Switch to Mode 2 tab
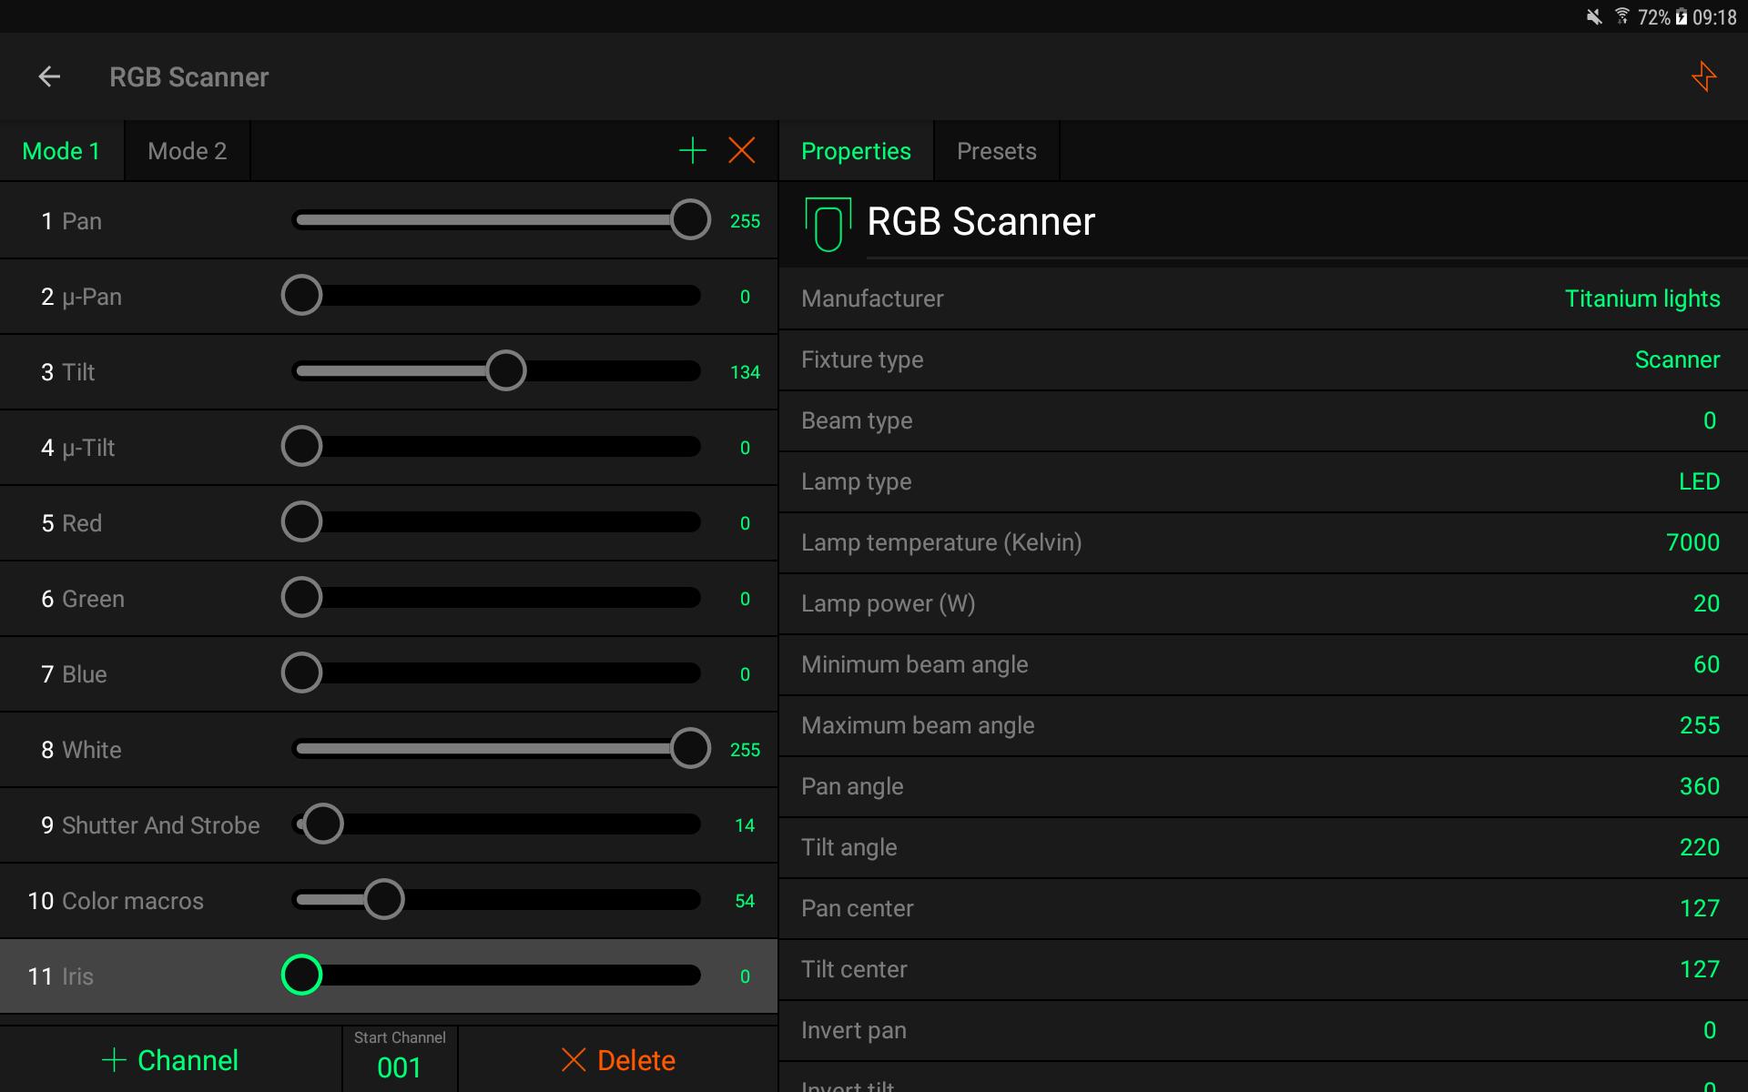The width and height of the screenshot is (1748, 1092). [188, 151]
